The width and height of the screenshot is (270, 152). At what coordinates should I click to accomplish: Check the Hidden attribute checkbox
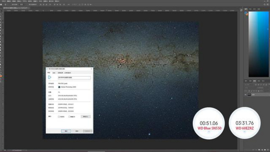click(69, 117)
